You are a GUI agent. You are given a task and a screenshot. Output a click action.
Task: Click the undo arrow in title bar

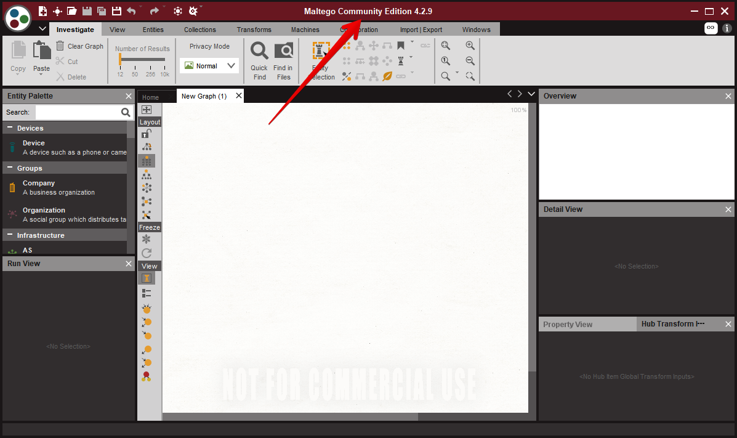click(x=131, y=11)
